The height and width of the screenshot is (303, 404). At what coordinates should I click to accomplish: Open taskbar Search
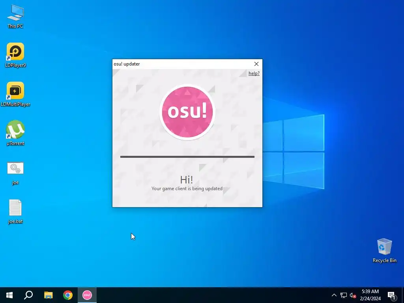point(28,295)
